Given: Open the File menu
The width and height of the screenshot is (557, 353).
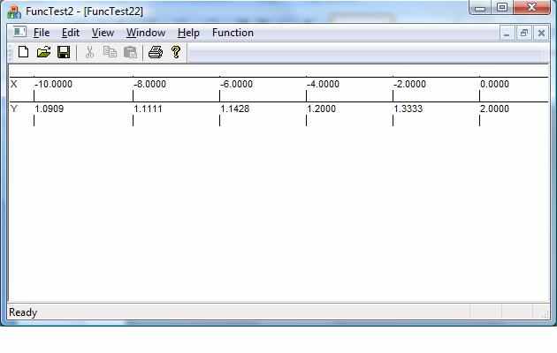Looking at the screenshot, I should pos(42,33).
